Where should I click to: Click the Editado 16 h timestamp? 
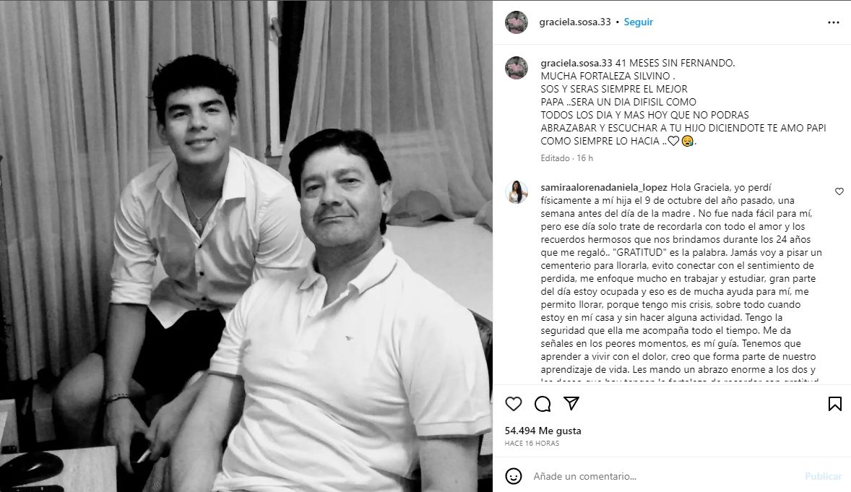click(566, 158)
